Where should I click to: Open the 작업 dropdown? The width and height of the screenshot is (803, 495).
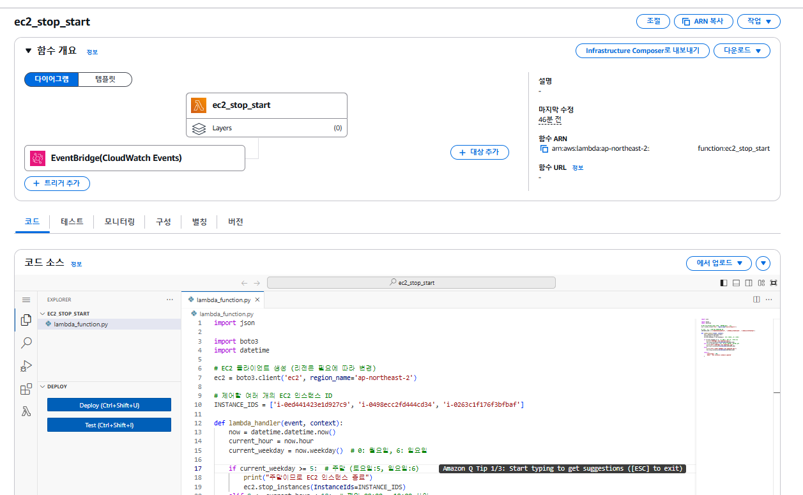(x=759, y=21)
